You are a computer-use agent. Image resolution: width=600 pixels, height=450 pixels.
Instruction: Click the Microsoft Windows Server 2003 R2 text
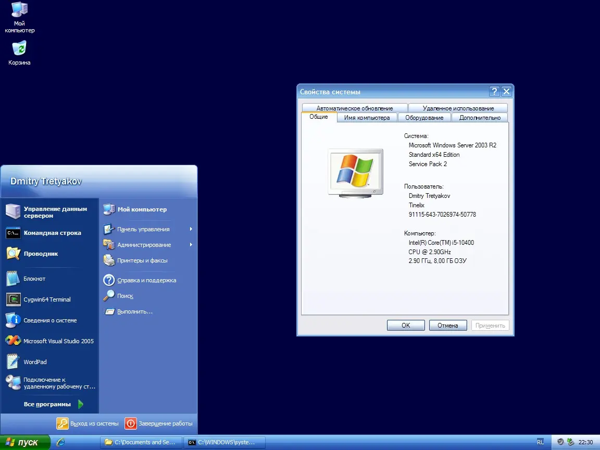coord(452,145)
